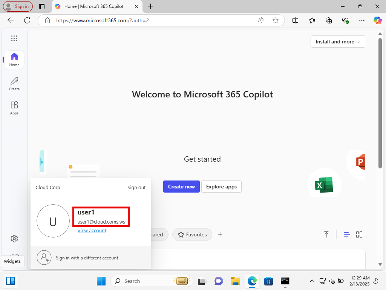The width and height of the screenshot is (386, 290).
Task: Close the Microsoft 365 Copilot tab
Action: [136, 7]
